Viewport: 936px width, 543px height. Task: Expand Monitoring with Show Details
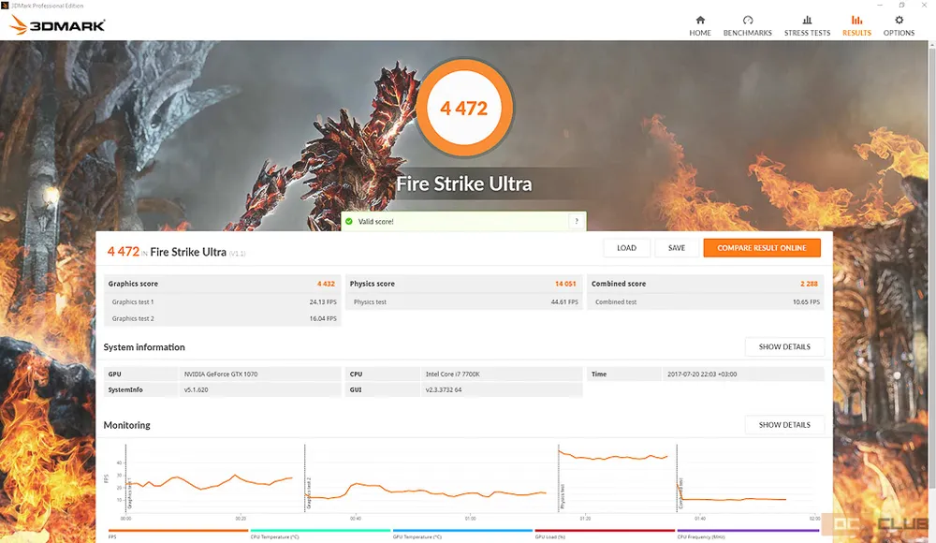[x=784, y=425]
